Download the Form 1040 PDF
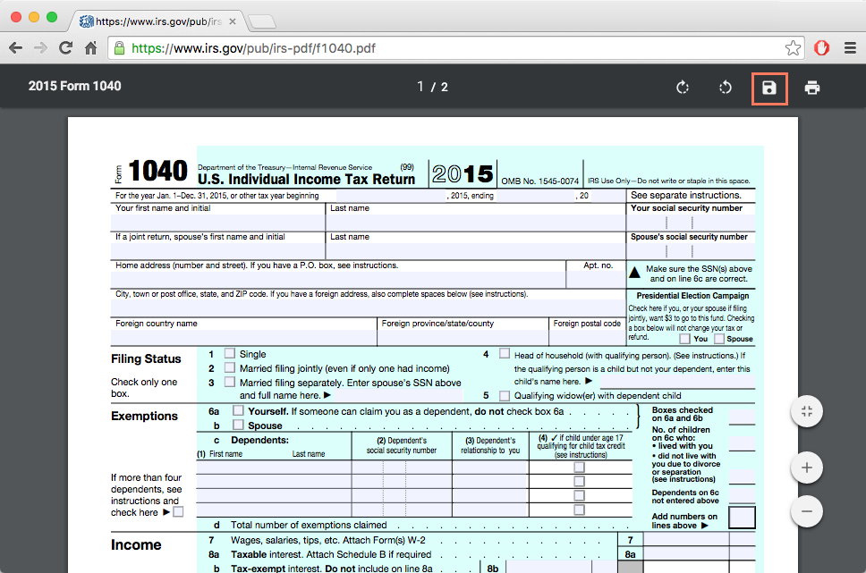The width and height of the screenshot is (866, 573). click(769, 88)
